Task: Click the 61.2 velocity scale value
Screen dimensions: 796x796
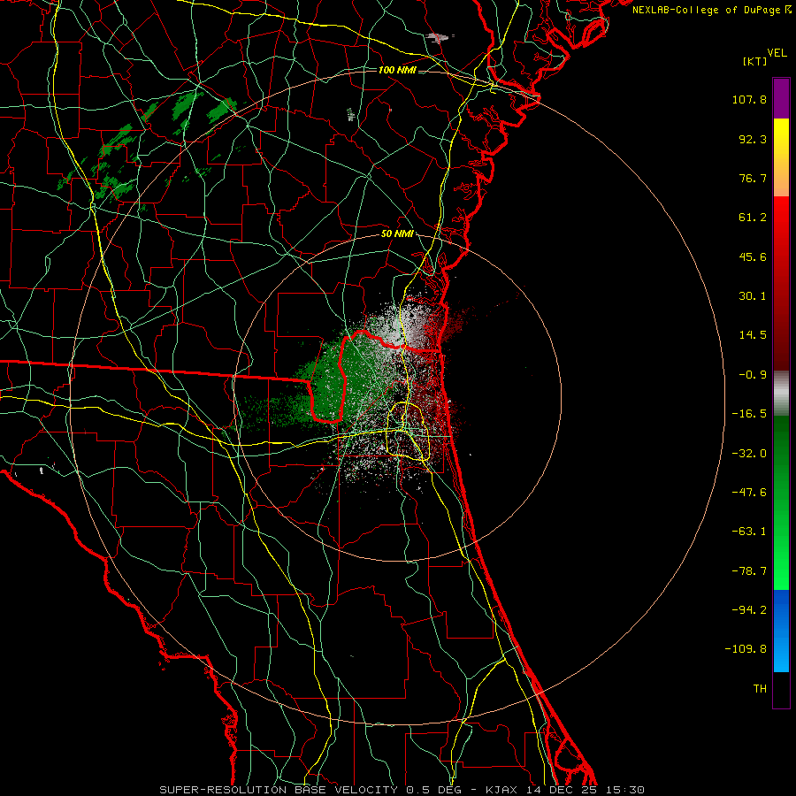Action: pyautogui.click(x=753, y=218)
